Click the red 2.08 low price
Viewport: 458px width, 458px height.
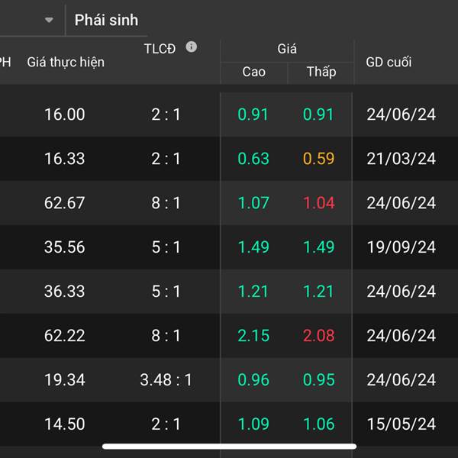(x=318, y=336)
